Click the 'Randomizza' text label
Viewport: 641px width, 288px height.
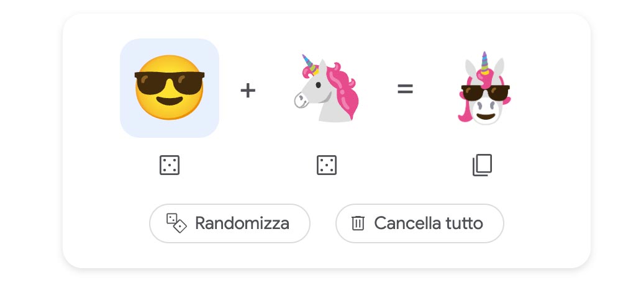click(x=242, y=223)
